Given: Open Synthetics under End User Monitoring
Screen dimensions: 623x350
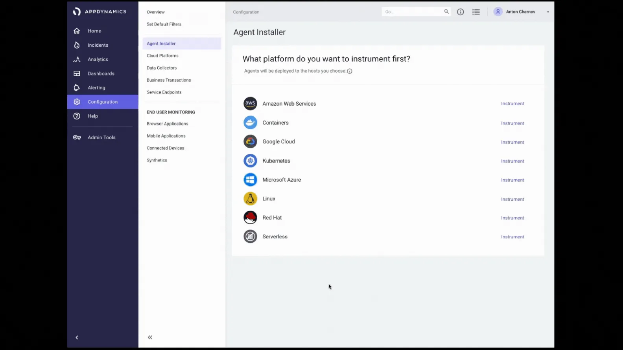Looking at the screenshot, I should [x=157, y=160].
